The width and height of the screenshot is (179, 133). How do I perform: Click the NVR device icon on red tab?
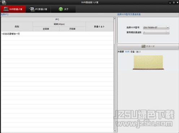6,9
